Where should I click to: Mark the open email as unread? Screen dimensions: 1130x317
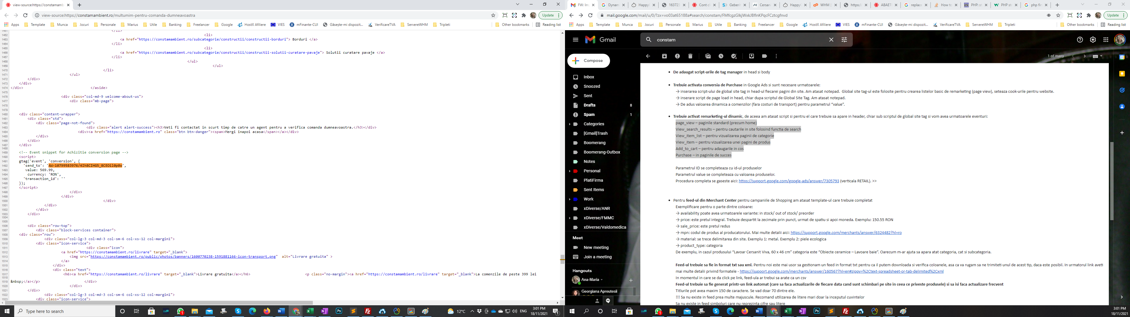pos(708,56)
